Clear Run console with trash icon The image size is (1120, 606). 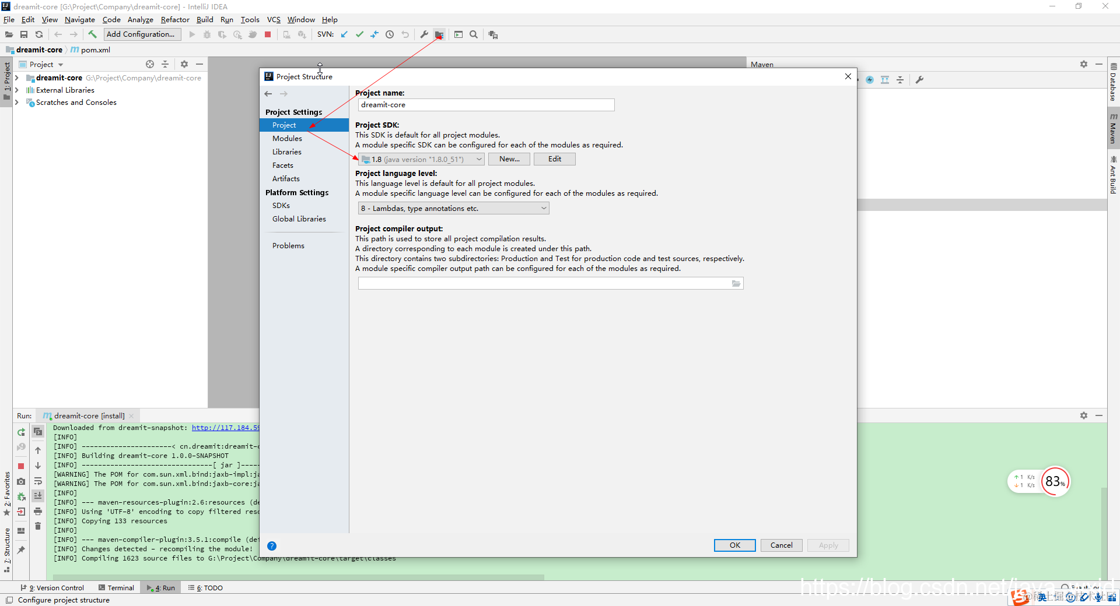pos(38,526)
